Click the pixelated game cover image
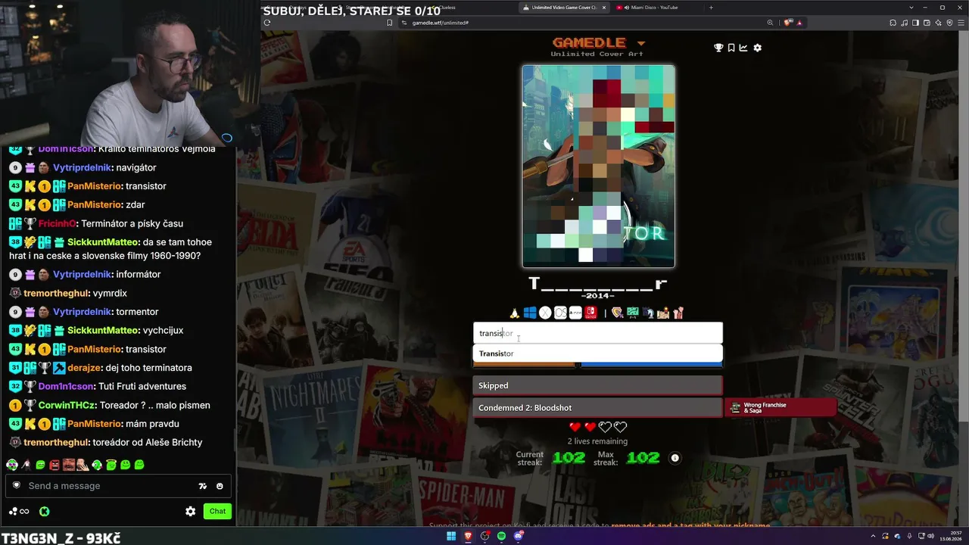Viewport: 969px width, 545px height. coord(598,167)
